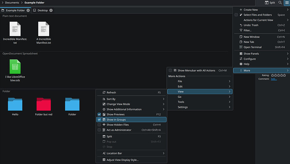The height and width of the screenshot is (164, 290).
Task: Click the Show Hidden Files eye icon
Action: 104,125
